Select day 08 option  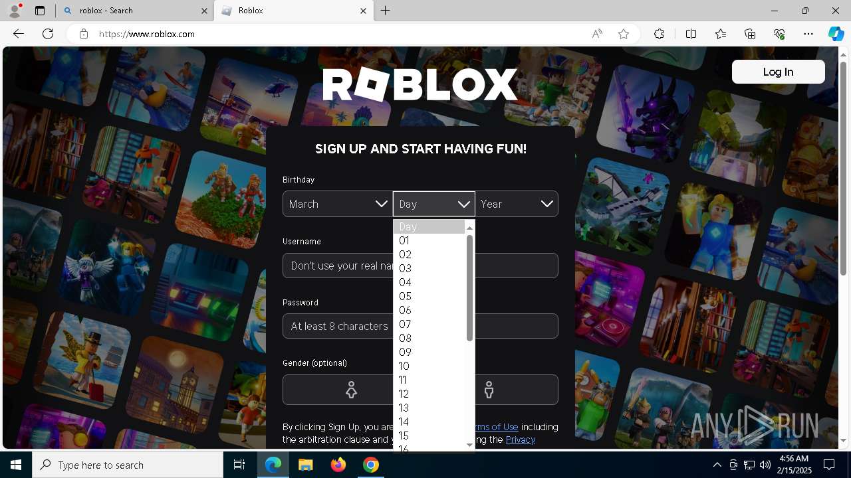[x=429, y=338]
